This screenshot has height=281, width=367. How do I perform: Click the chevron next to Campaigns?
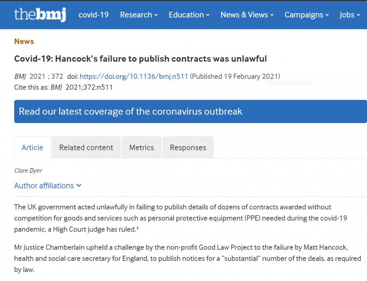tap(327, 15)
